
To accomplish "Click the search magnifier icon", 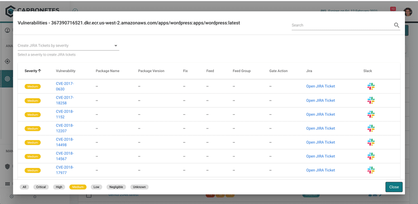I will pyautogui.click(x=397, y=25).
